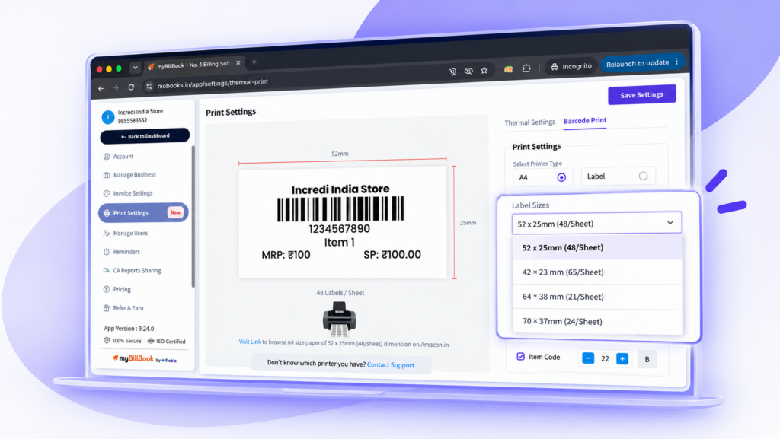Click the Account person icon

[107, 157]
